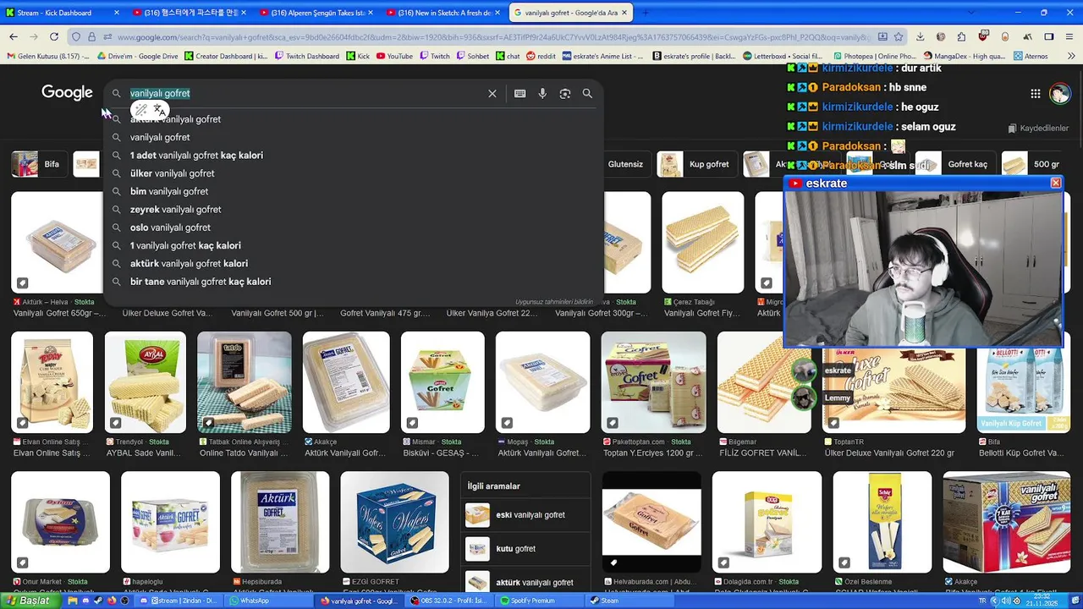Viewport: 1083px width, 609px height.
Task: Open Onur Market image result
Action: pyautogui.click(x=60, y=522)
